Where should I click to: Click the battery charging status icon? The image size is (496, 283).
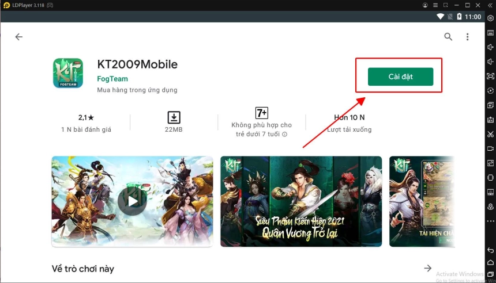[459, 17]
